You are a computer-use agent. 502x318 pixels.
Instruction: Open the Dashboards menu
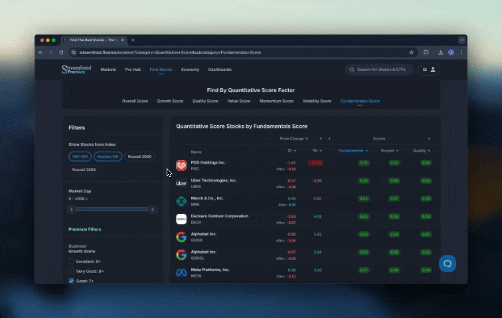pos(220,70)
